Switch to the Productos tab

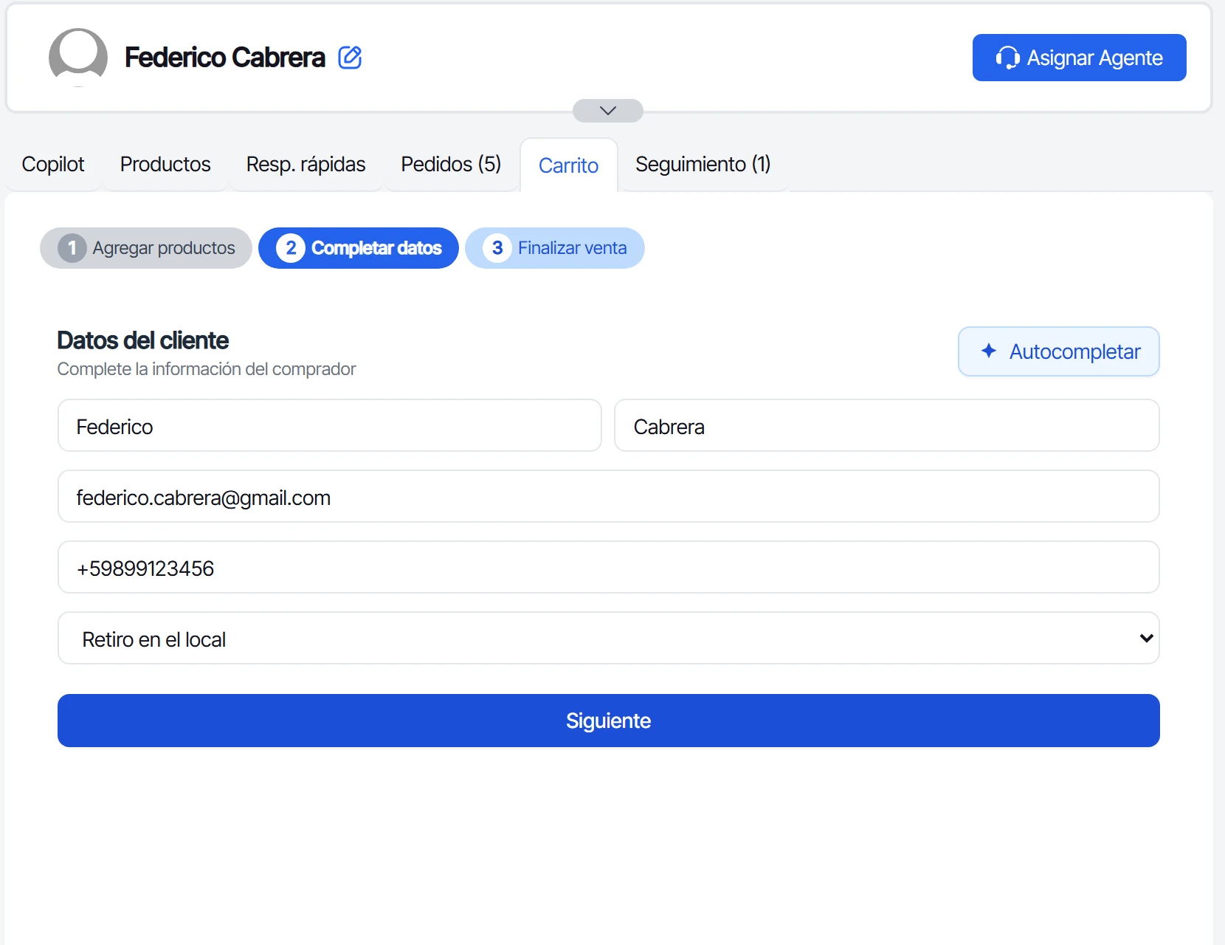click(165, 164)
